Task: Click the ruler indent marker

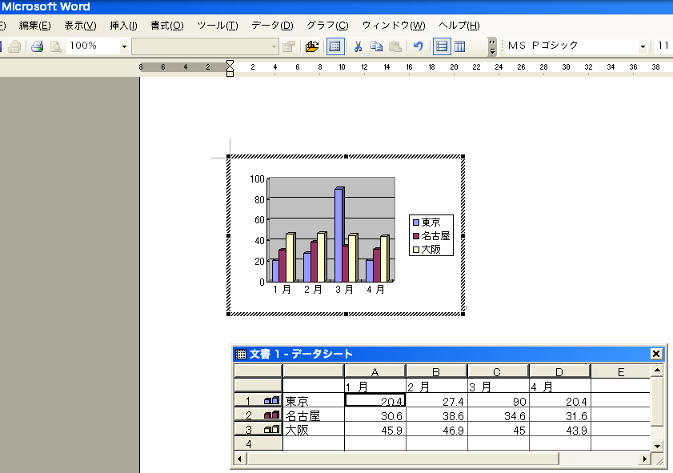Action: (230, 68)
